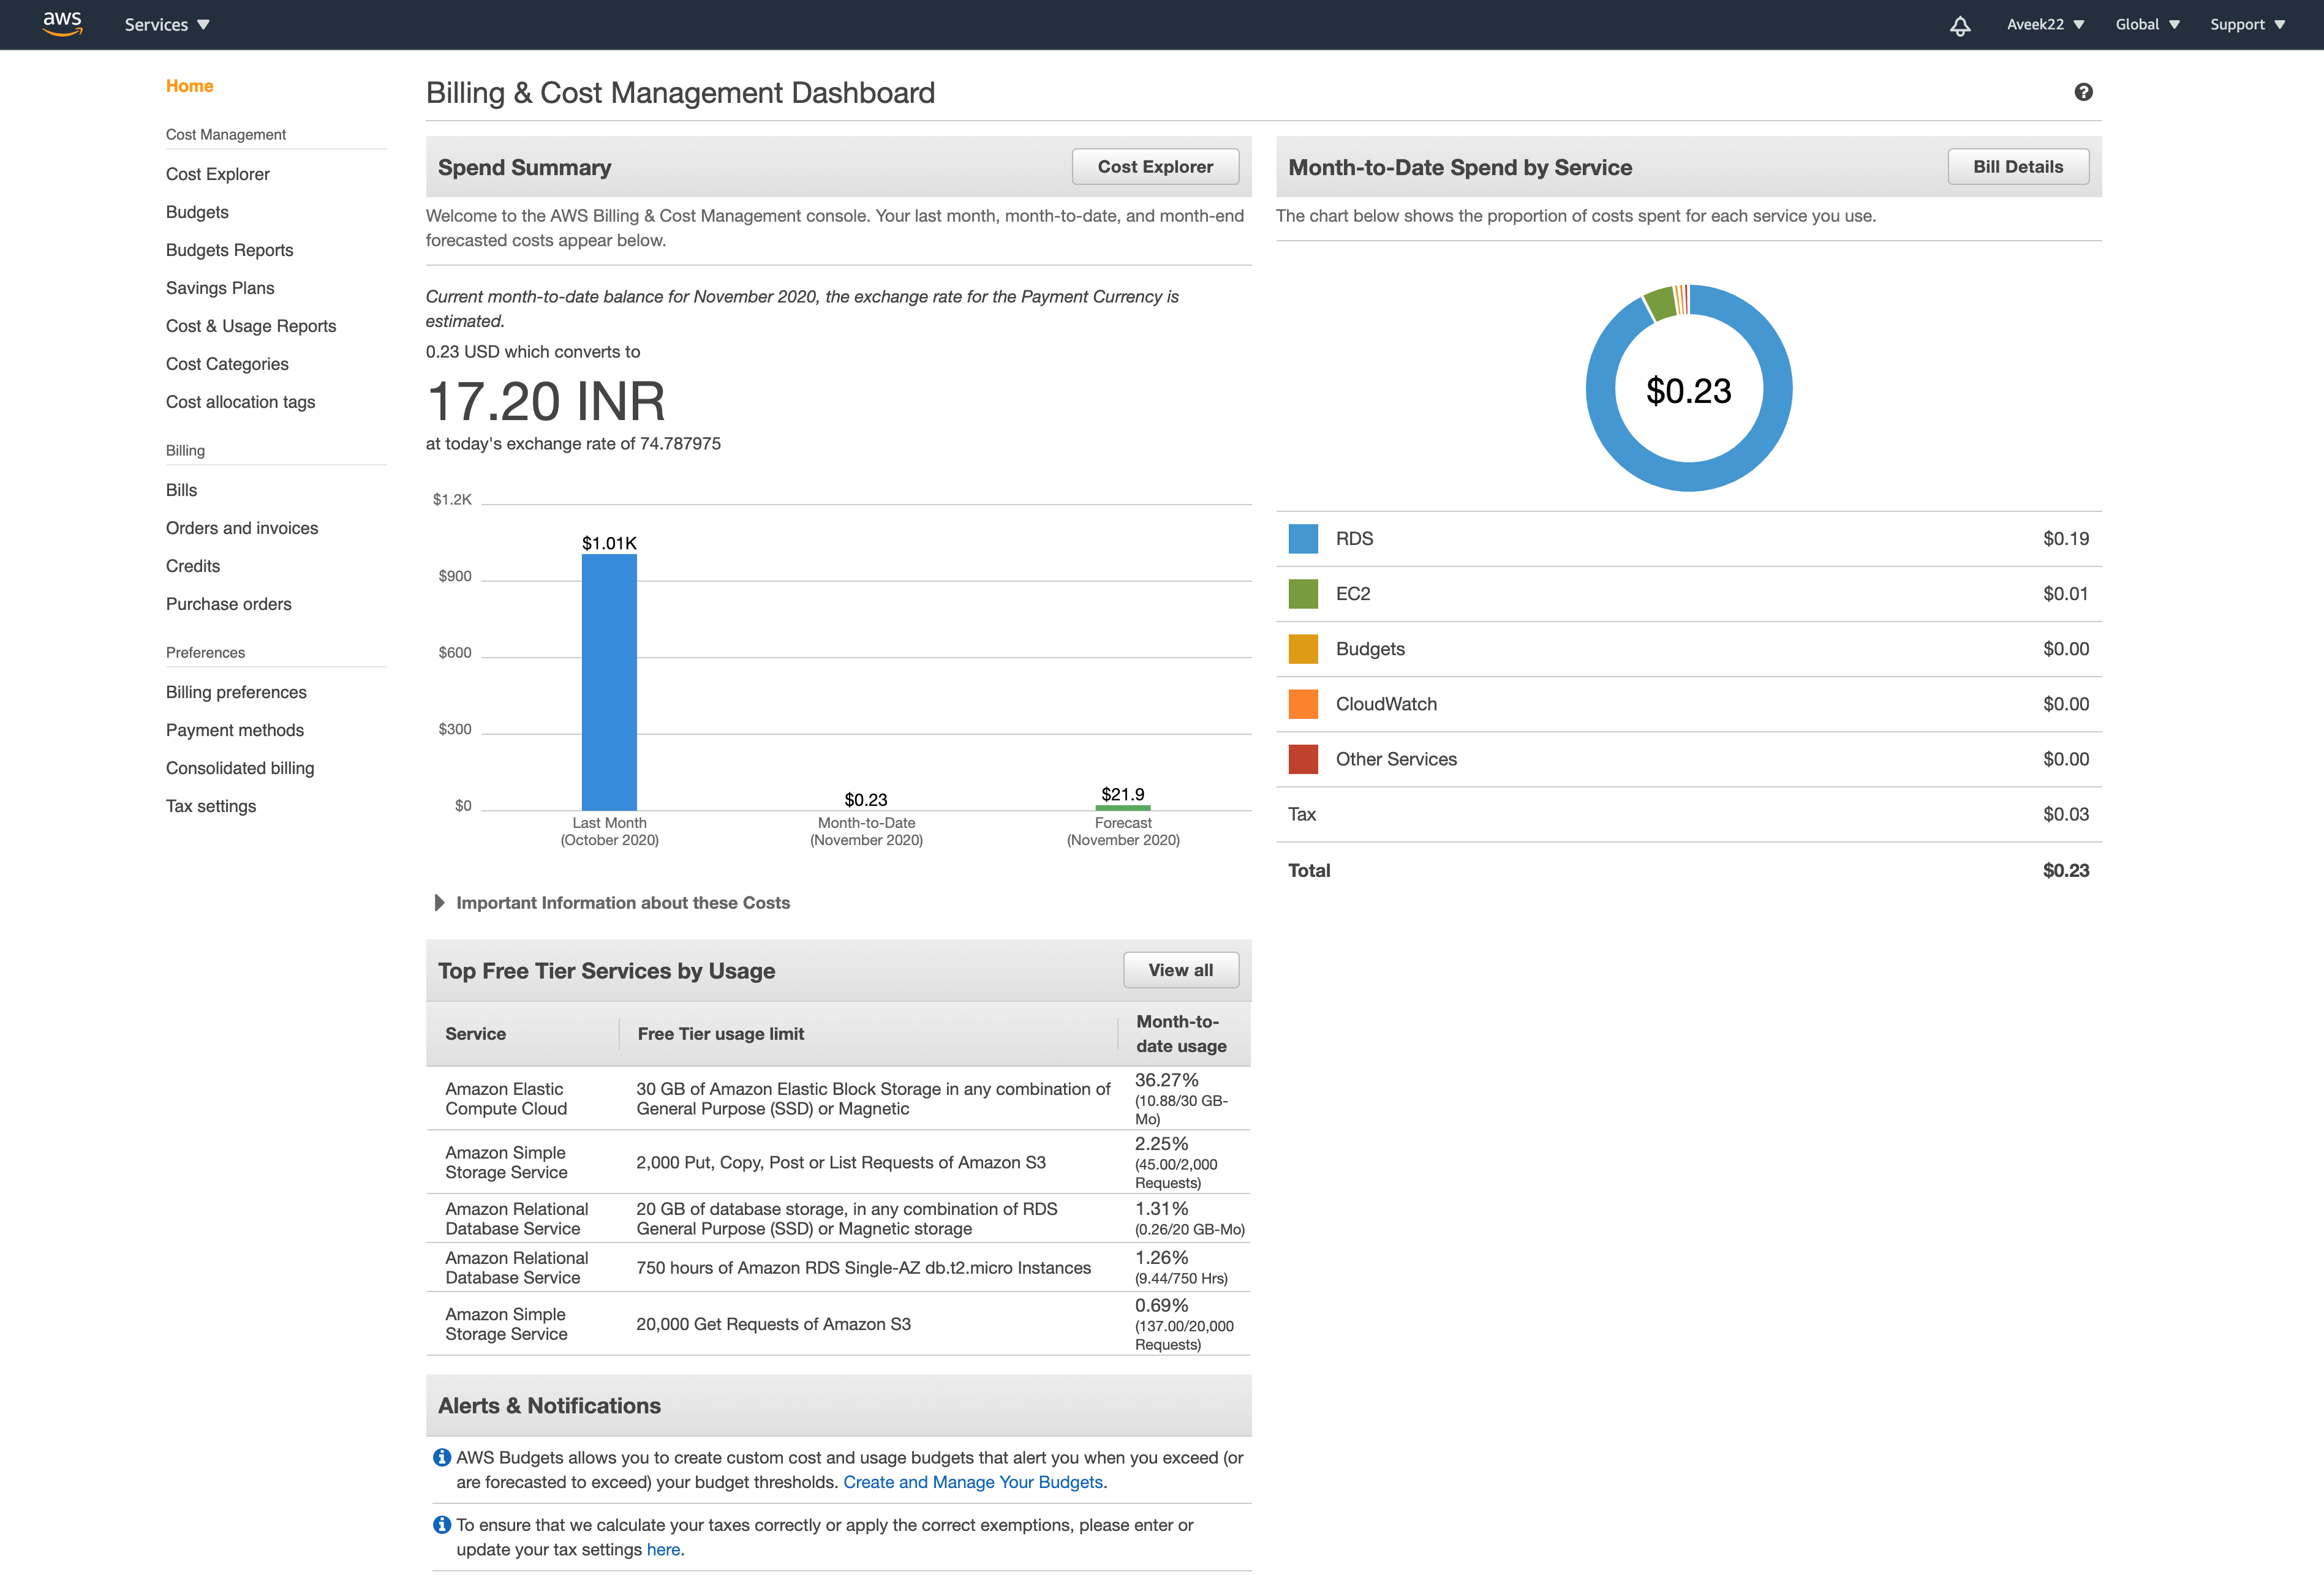The width and height of the screenshot is (2324, 1575).
Task: Open the Aveek22 account dropdown
Action: tap(2044, 25)
